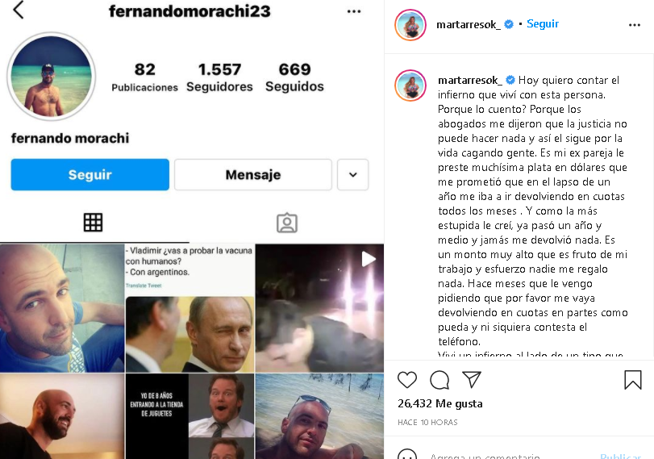The image size is (654, 459).
Task: Share post with paper plane icon
Action: click(x=472, y=380)
